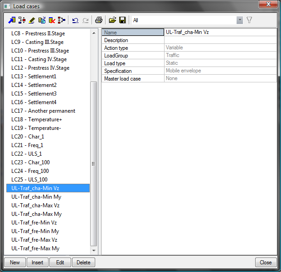Click the copy toolbar icon

[42, 20]
